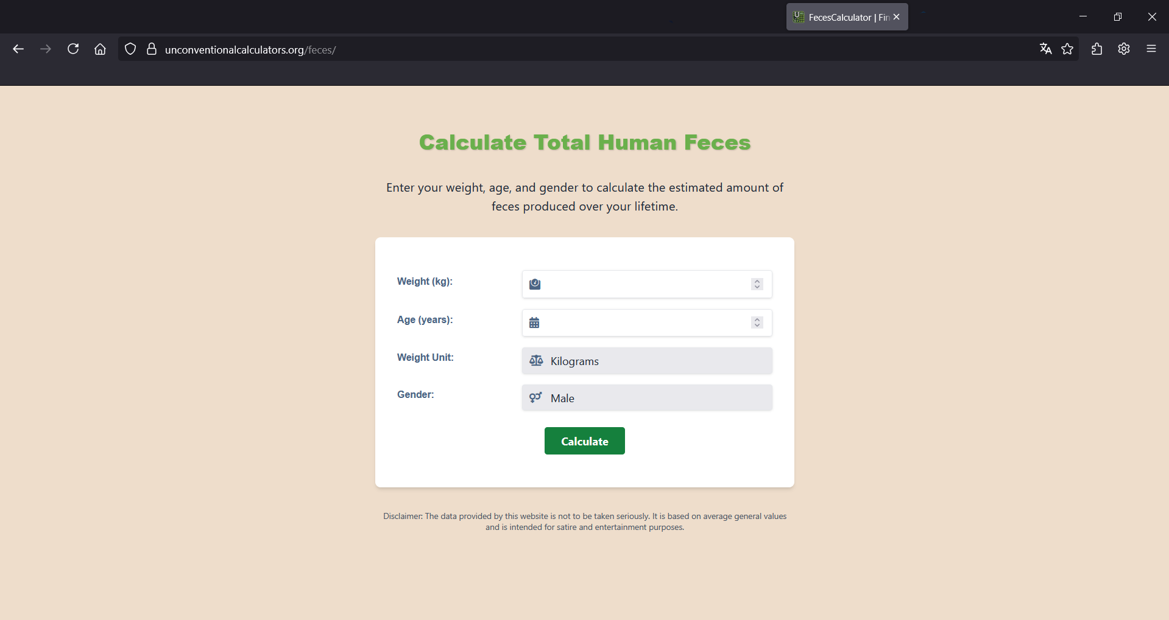Go back to previous page
The image size is (1169, 620).
point(18,49)
